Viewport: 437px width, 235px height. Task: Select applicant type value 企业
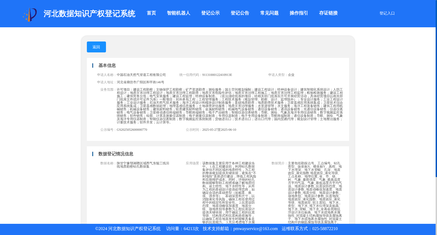point(291,75)
